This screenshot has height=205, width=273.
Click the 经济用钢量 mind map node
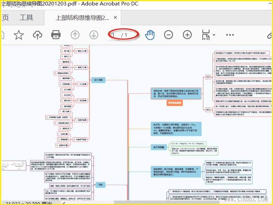pos(159,147)
